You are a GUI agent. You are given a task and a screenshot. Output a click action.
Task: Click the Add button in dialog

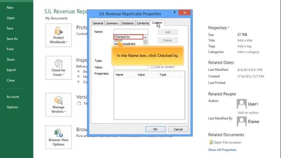(168, 32)
